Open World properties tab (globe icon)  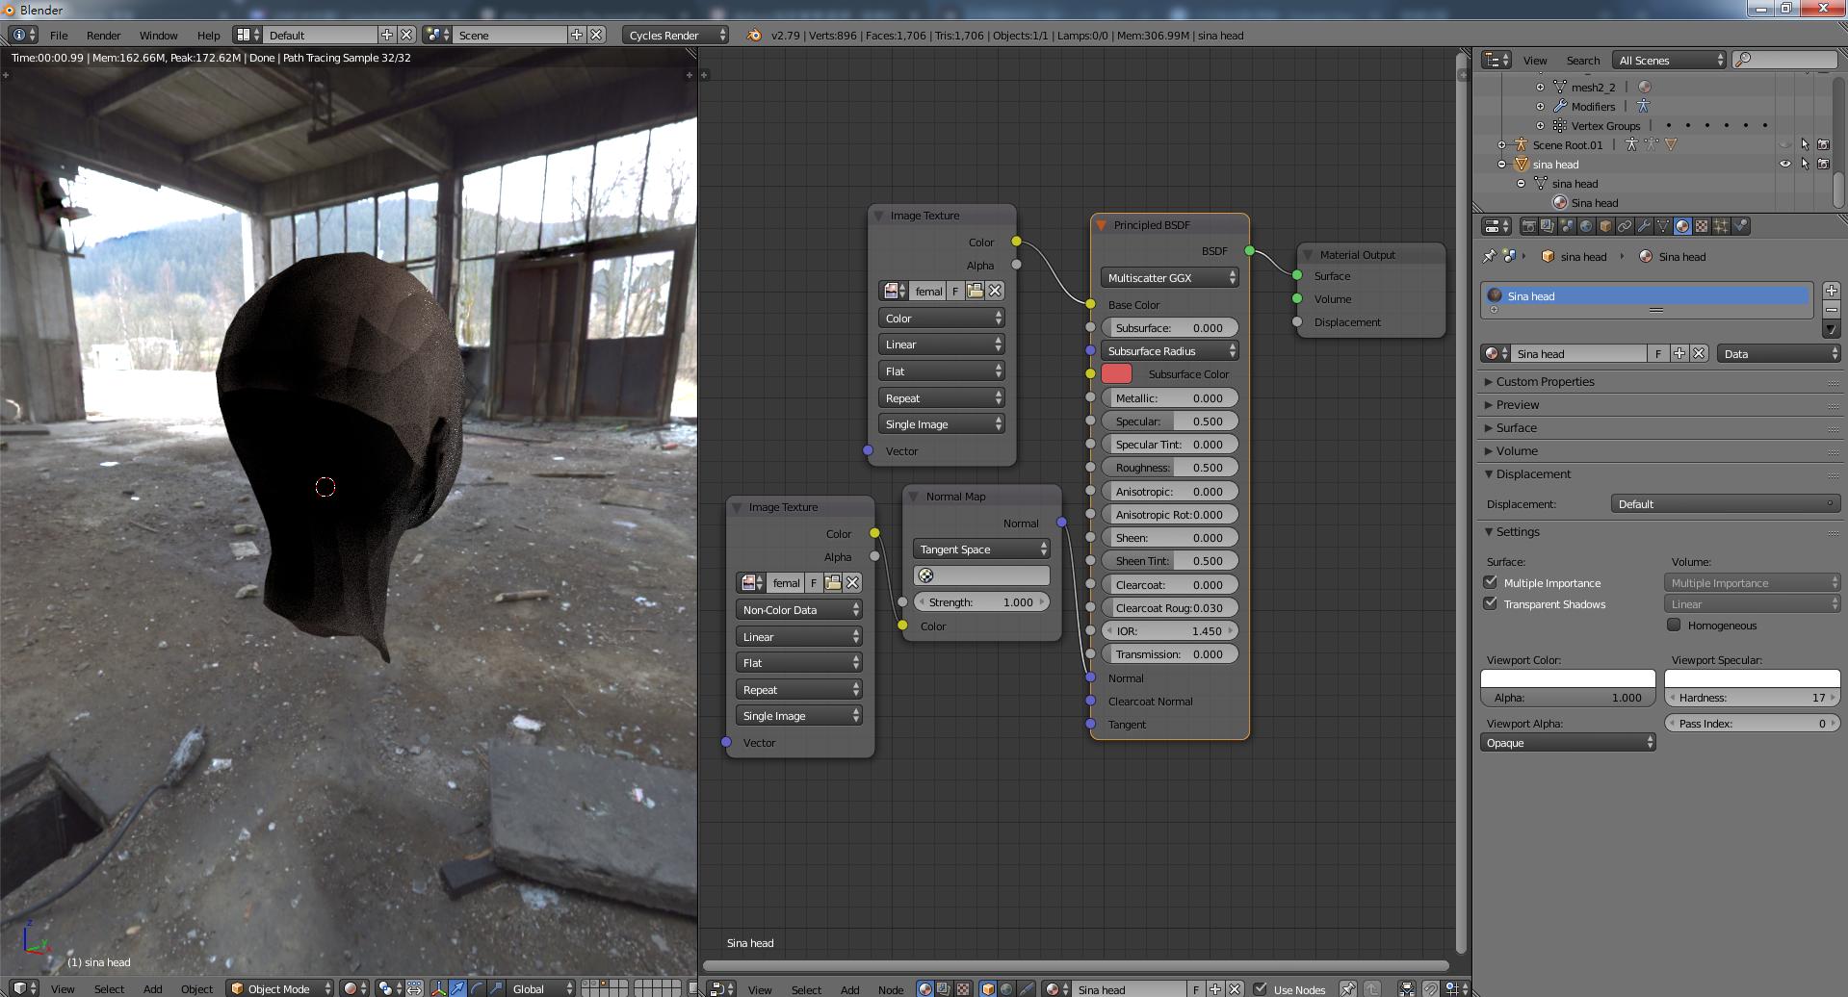1586,226
